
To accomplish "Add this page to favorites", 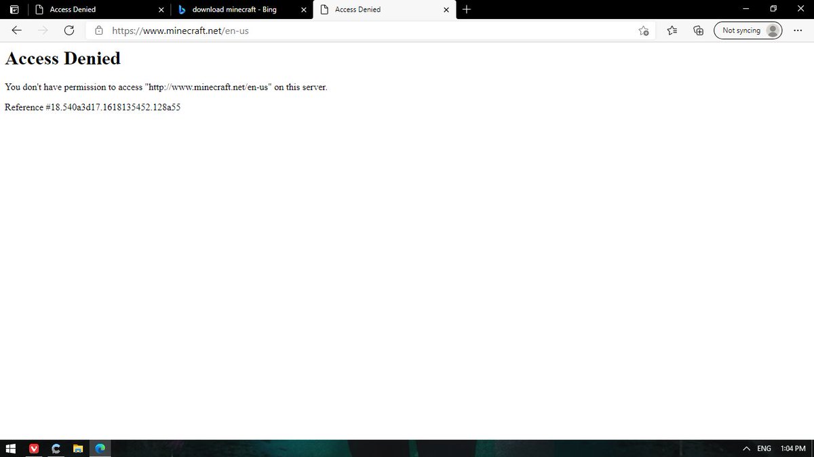I will click(x=644, y=31).
